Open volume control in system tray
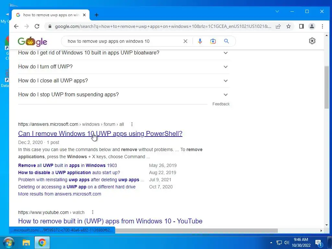 coord(287,243)
